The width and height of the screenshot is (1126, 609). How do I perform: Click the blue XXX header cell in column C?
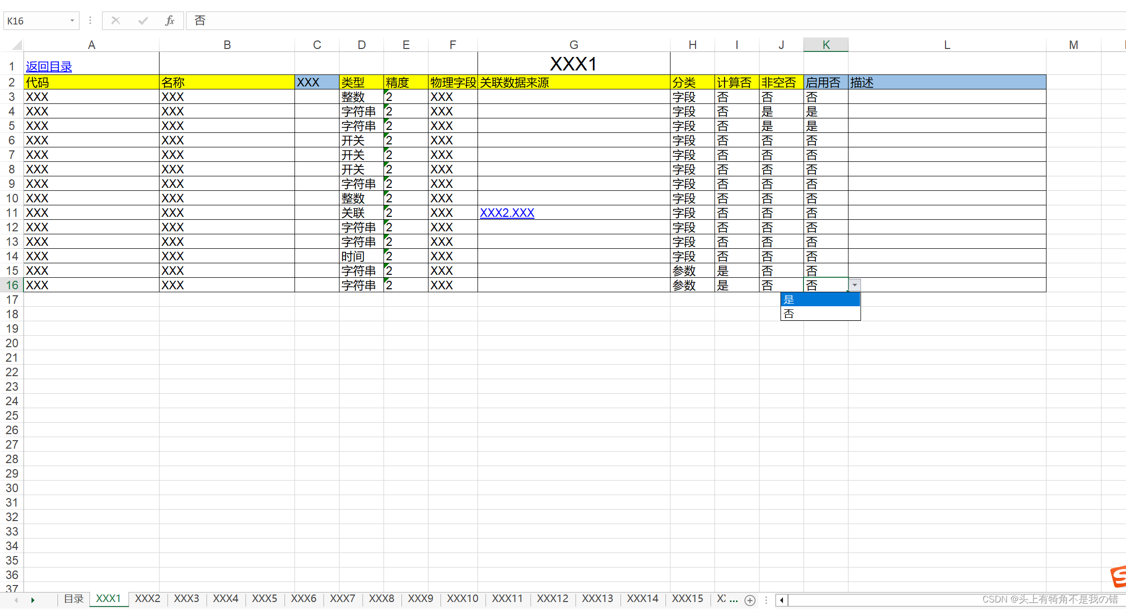pos(317,82)
